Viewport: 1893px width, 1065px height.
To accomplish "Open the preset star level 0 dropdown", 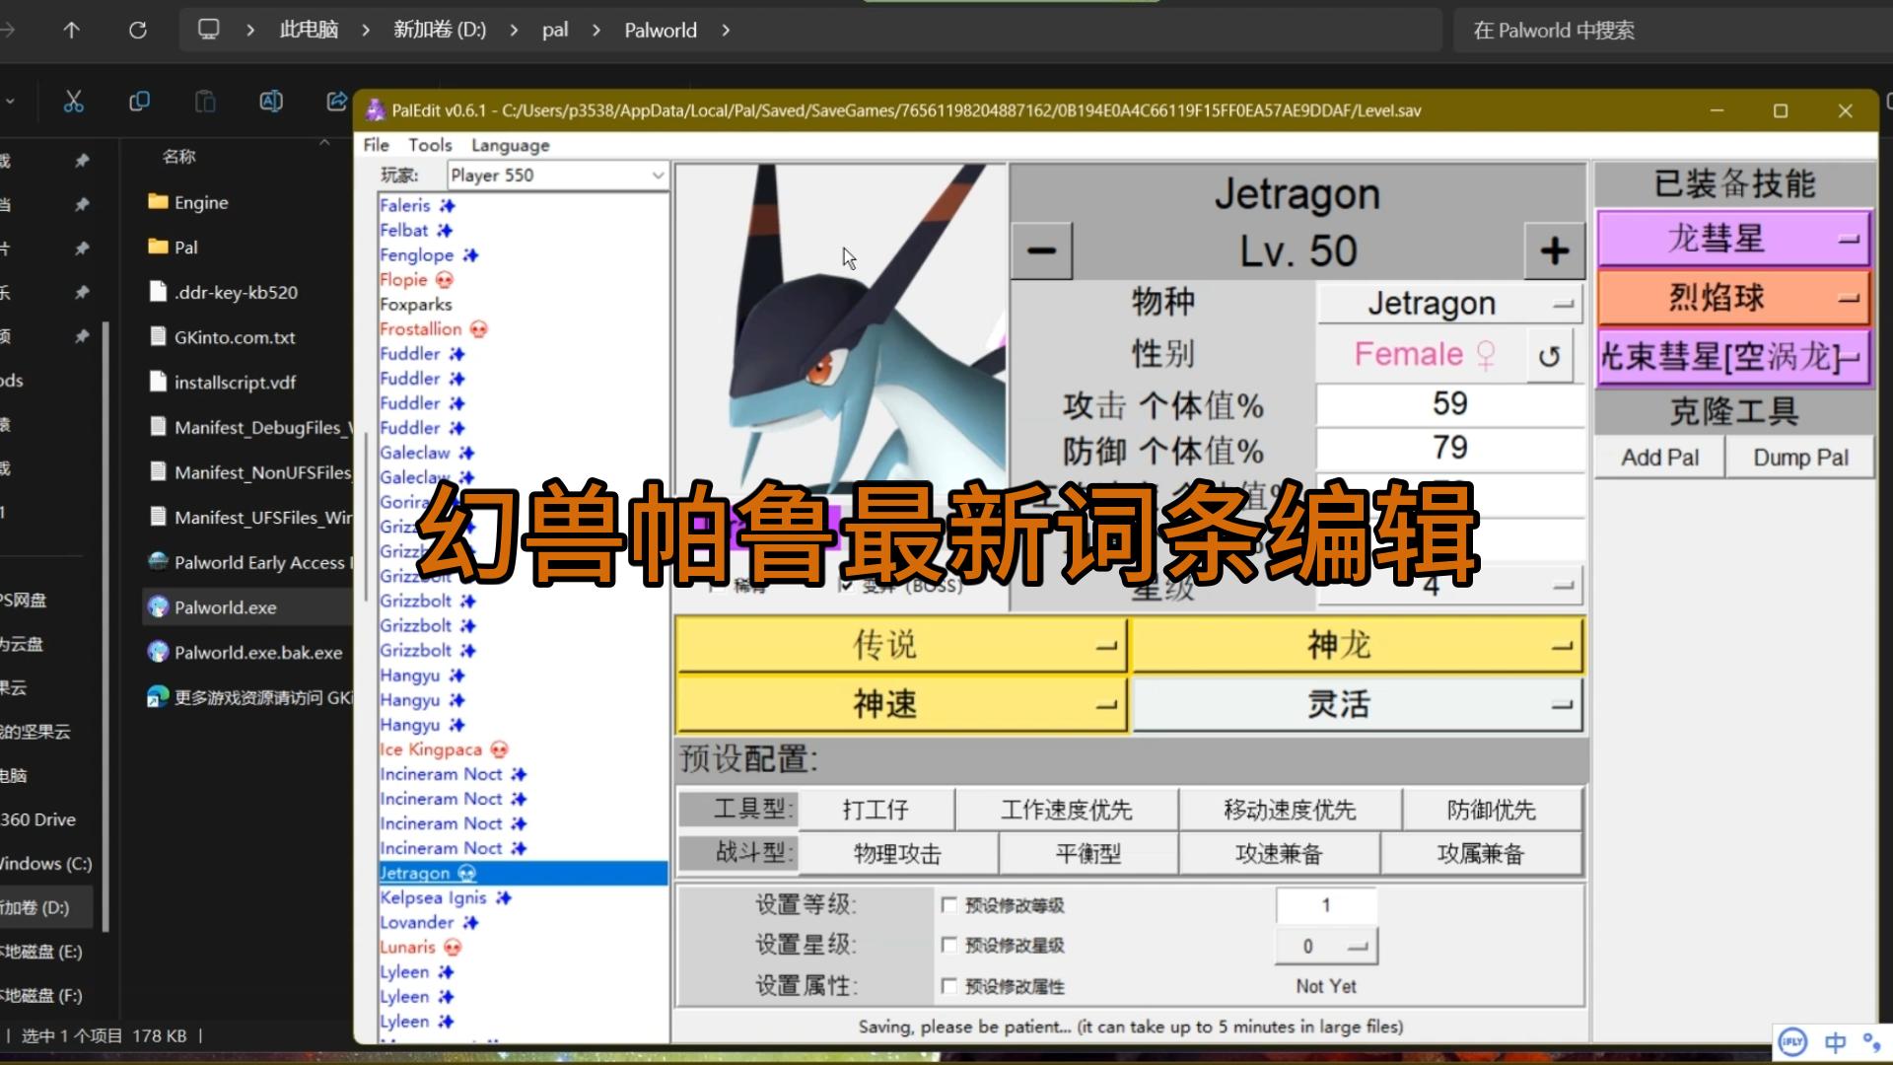I will pos(1325,947).
